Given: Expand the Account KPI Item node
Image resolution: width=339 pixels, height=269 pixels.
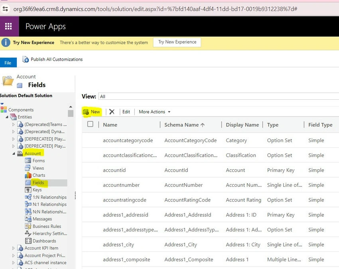Looking at the screenshot, I should click(x=14, y=248).
